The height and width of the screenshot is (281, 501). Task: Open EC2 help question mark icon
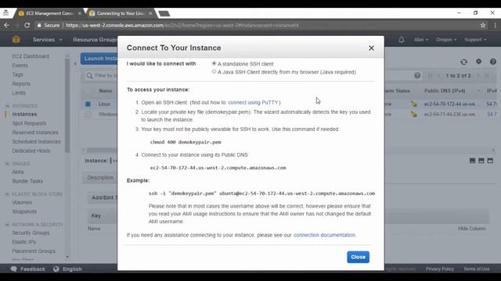pyautogui.click(x=493, y=62)
